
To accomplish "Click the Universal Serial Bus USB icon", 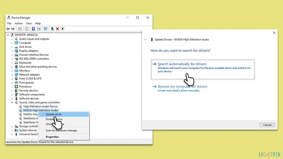I will [16, 134].
